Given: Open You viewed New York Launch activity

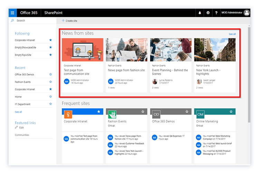Looking at the screenshot, I should coord(129,152).
